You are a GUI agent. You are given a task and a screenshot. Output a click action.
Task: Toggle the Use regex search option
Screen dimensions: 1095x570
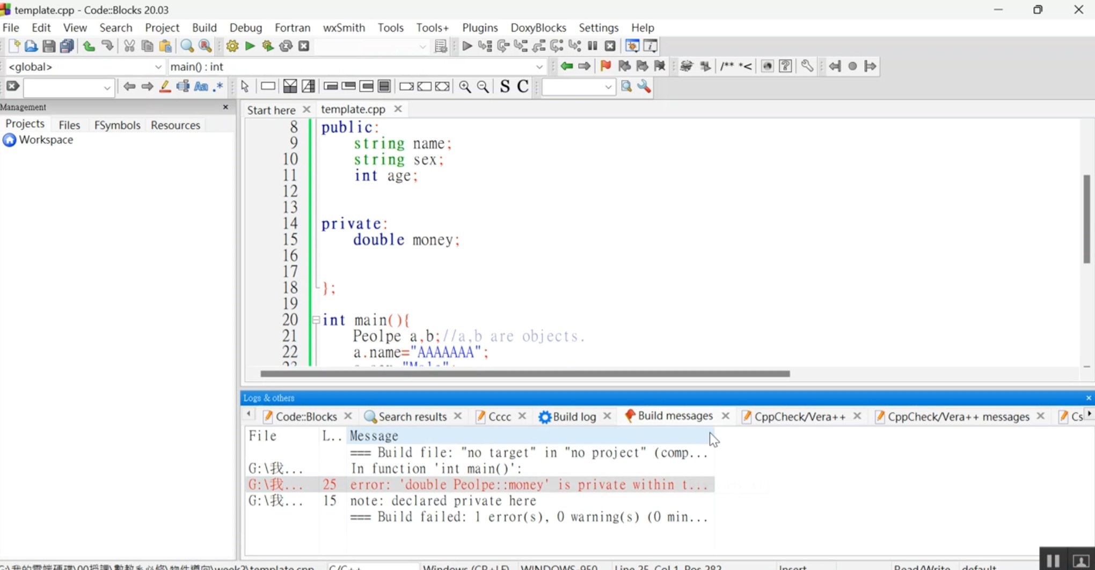pos(218,87)
